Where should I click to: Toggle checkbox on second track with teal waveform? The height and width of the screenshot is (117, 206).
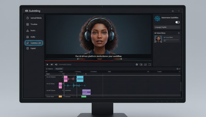click(x=63, y=84)
